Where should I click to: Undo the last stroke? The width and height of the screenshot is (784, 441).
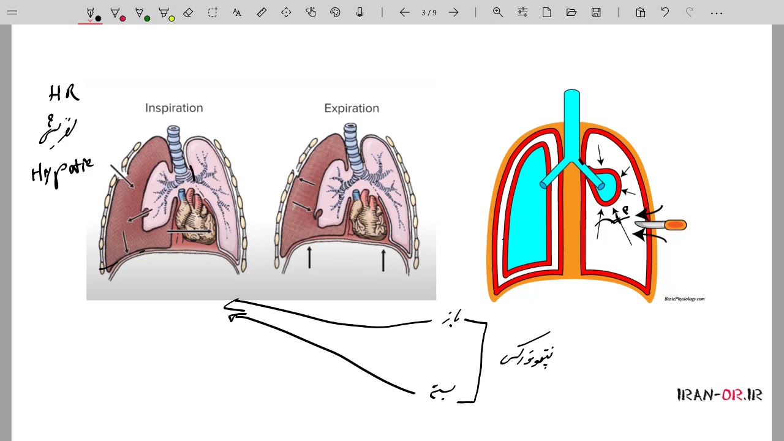click(665, 12)
